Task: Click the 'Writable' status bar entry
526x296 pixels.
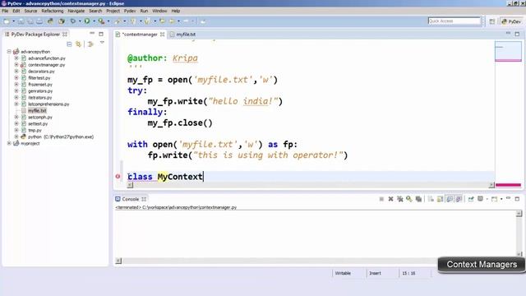Action: pyautogui.click(x=343, y=273)
